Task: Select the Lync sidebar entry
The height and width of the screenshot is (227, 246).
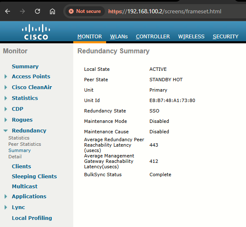Action: [x=18, y=207]
